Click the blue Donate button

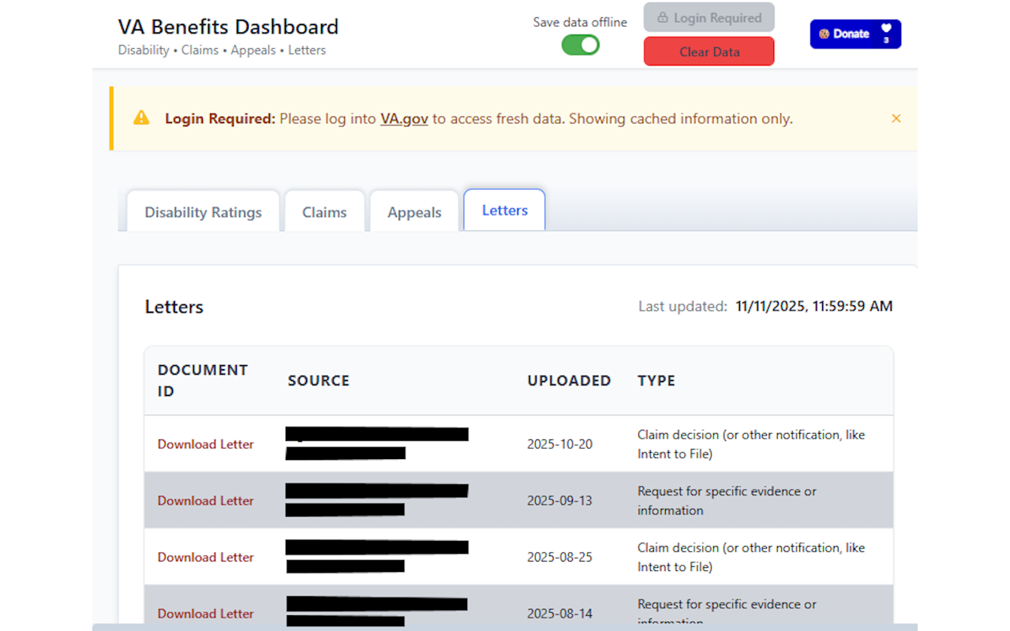click(855, 34)
